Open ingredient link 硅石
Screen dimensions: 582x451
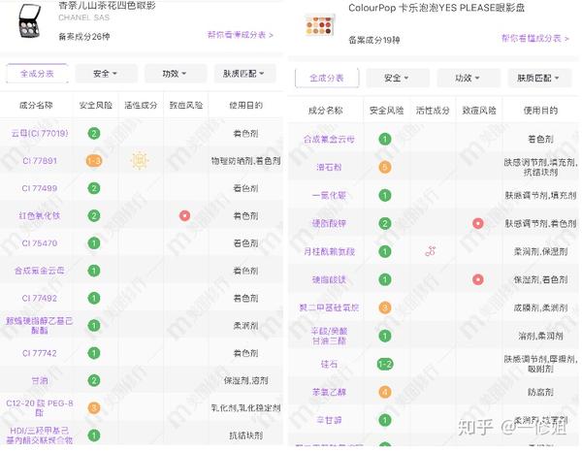pyautogui.click(x=329, y=364)
